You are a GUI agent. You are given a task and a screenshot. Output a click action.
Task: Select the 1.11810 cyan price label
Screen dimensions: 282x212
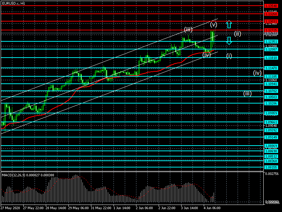271,58
